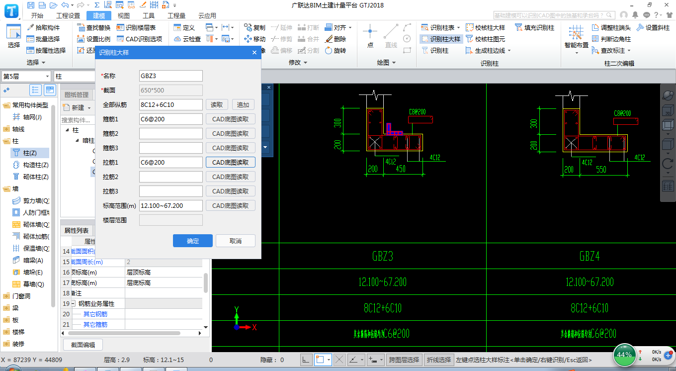Click 截面编辑 button below property list

click(x=83, y=345)
